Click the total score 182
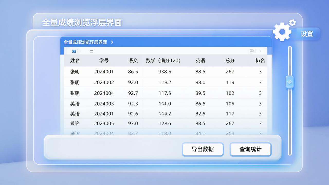 (230, 93)
